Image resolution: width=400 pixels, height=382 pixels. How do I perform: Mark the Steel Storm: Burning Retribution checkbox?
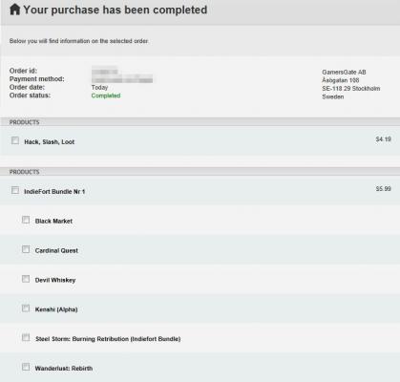tap(26, 337)
